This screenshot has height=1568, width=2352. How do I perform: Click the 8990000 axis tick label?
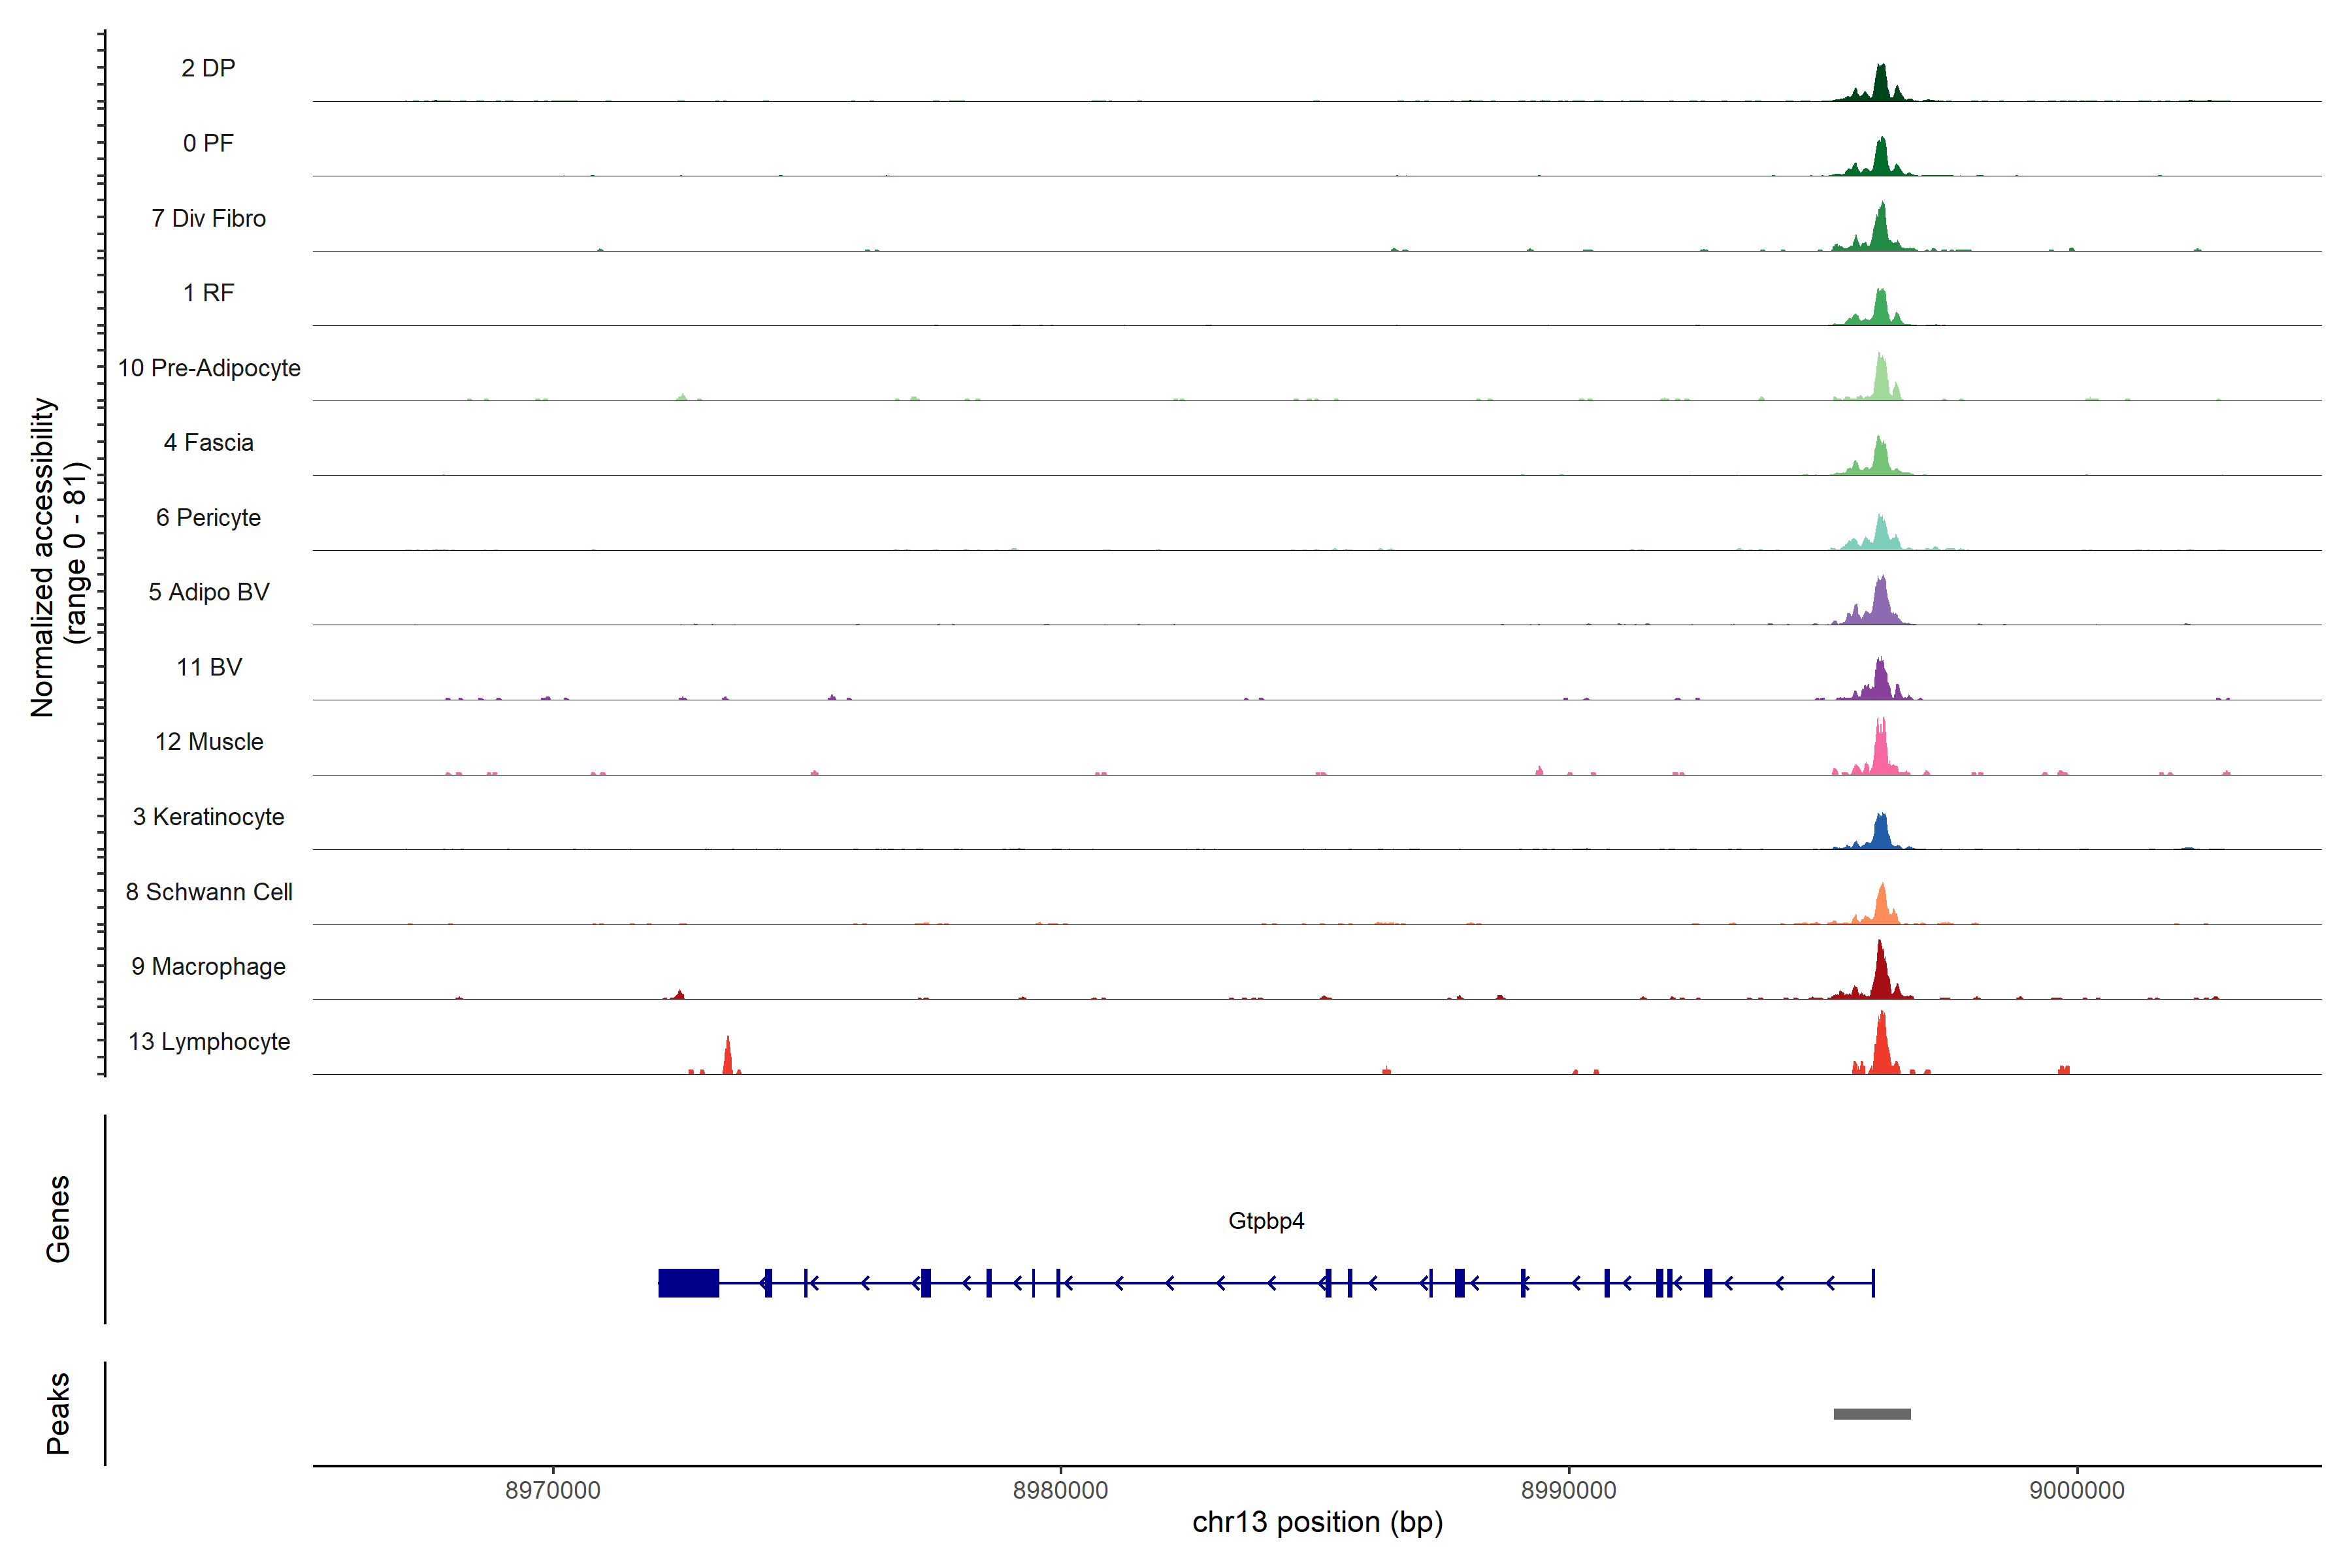pyautogui.click(x=1568, y=1490)
